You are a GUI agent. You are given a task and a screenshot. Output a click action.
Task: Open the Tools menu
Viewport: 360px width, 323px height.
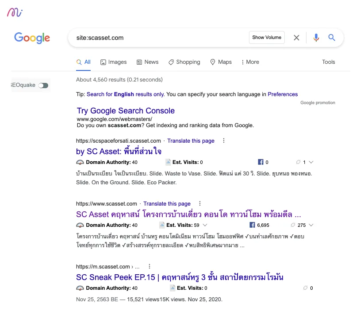(x=328, y=62)
